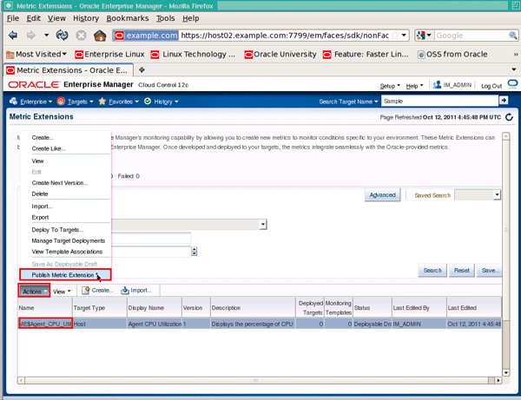Open the new tab plus icon
Viewport: 521px width, 400px height.
click(x=142, y=69)
